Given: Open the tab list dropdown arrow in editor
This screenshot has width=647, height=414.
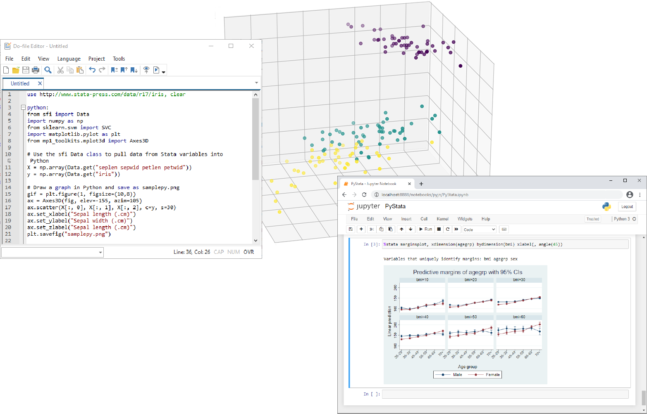Looking at the screenshot, I should click(256, 83).
